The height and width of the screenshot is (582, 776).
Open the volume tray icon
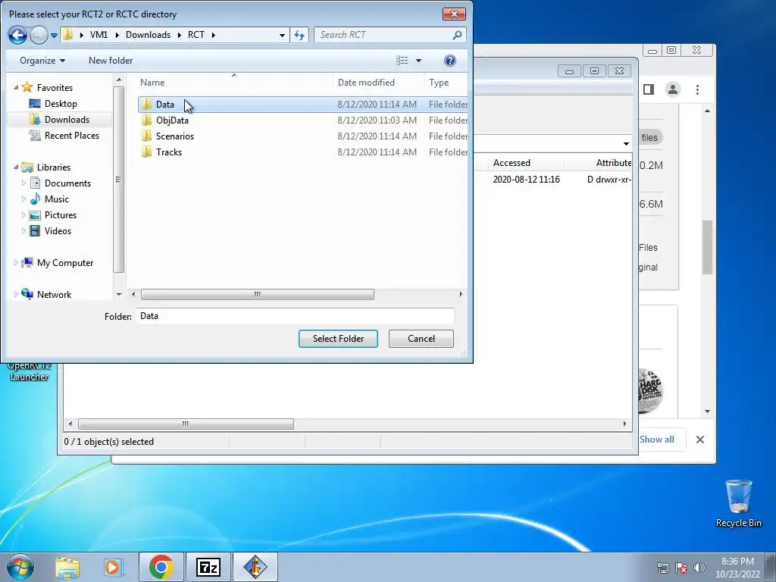point(699,567)
